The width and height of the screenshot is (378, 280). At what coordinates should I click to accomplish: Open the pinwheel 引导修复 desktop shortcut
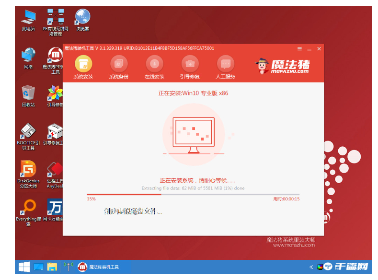55,96
